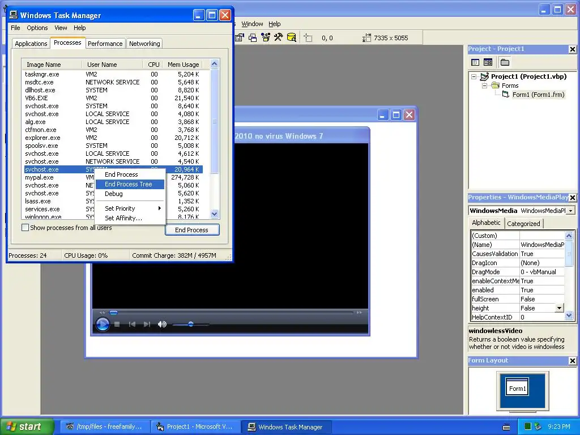Open the Data View Window toolbar icon
The height and width of the screenshot is (435, 580).
pyautogui.click(x=292, y=38)
